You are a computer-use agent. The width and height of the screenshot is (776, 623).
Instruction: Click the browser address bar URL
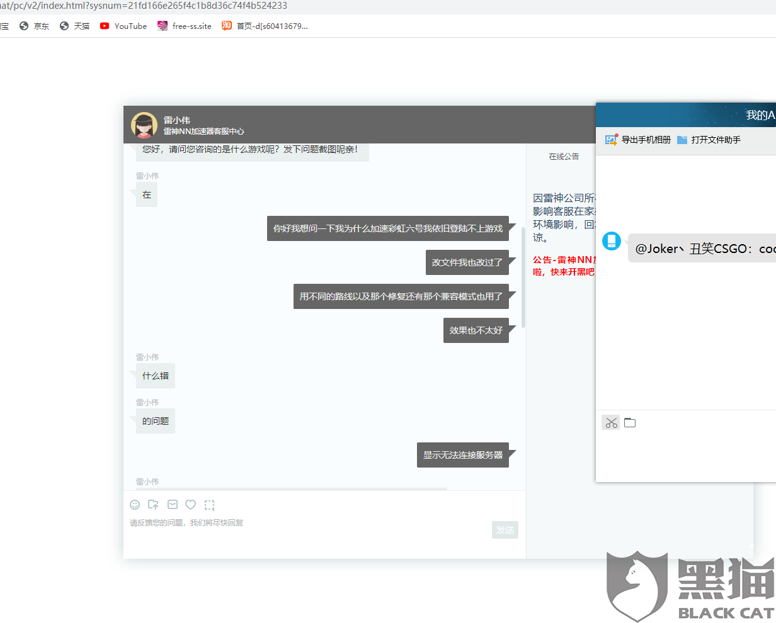click(144, 6)
